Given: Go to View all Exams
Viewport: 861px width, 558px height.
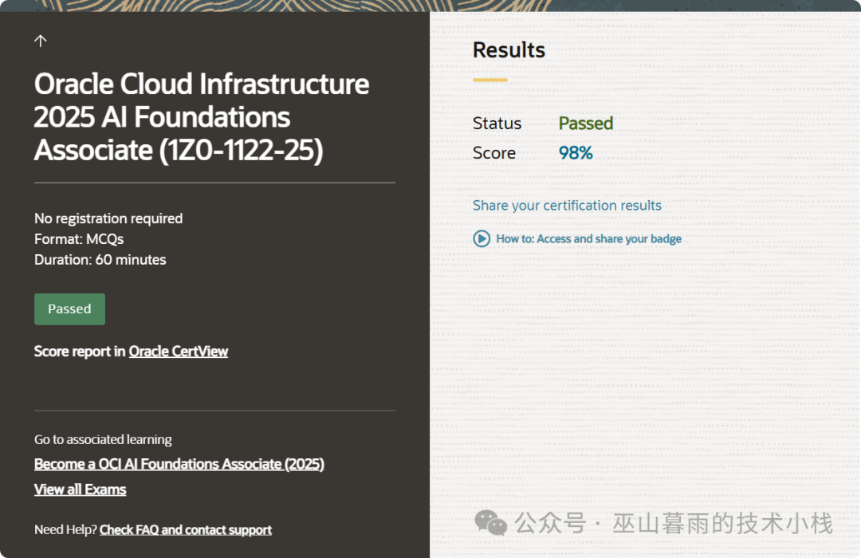Looking at the screenshot, I should pyautogui.click(x=81, y=489).
